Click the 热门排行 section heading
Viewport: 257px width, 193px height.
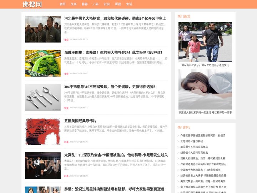click(x=184, y=127)
